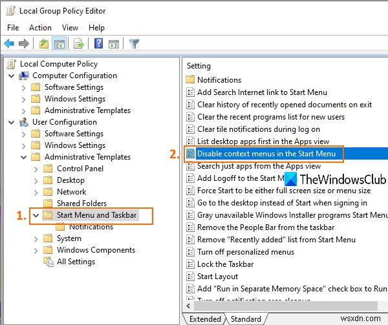Select Force Start to be either full screen
Viewport: 388px width, 325px height.
[x=284, y=191]
